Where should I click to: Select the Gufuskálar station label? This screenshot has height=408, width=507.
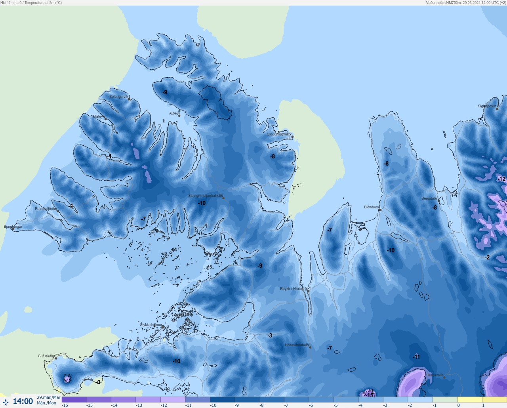click(46, 356)
